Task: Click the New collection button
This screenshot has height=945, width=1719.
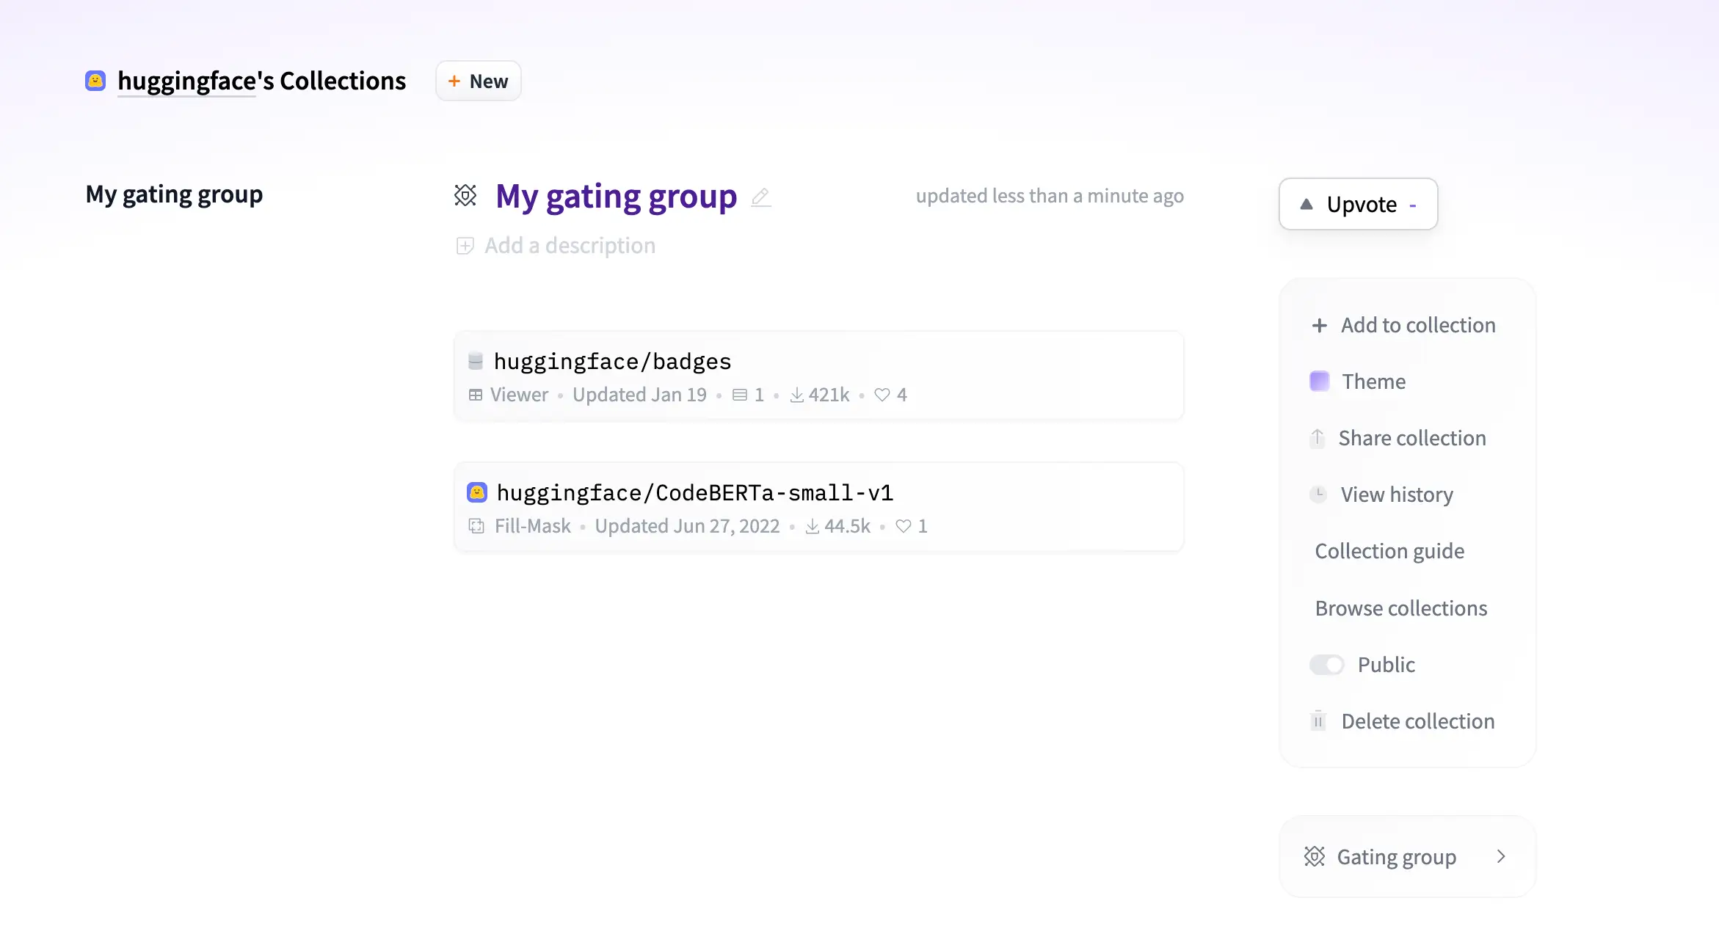Action: pyautogui.click(x=478, y=81)
